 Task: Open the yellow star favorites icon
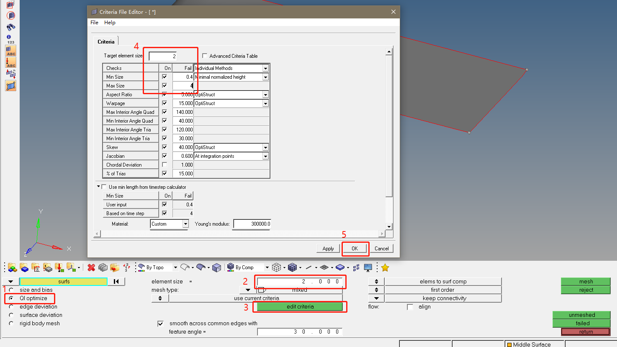385,267
